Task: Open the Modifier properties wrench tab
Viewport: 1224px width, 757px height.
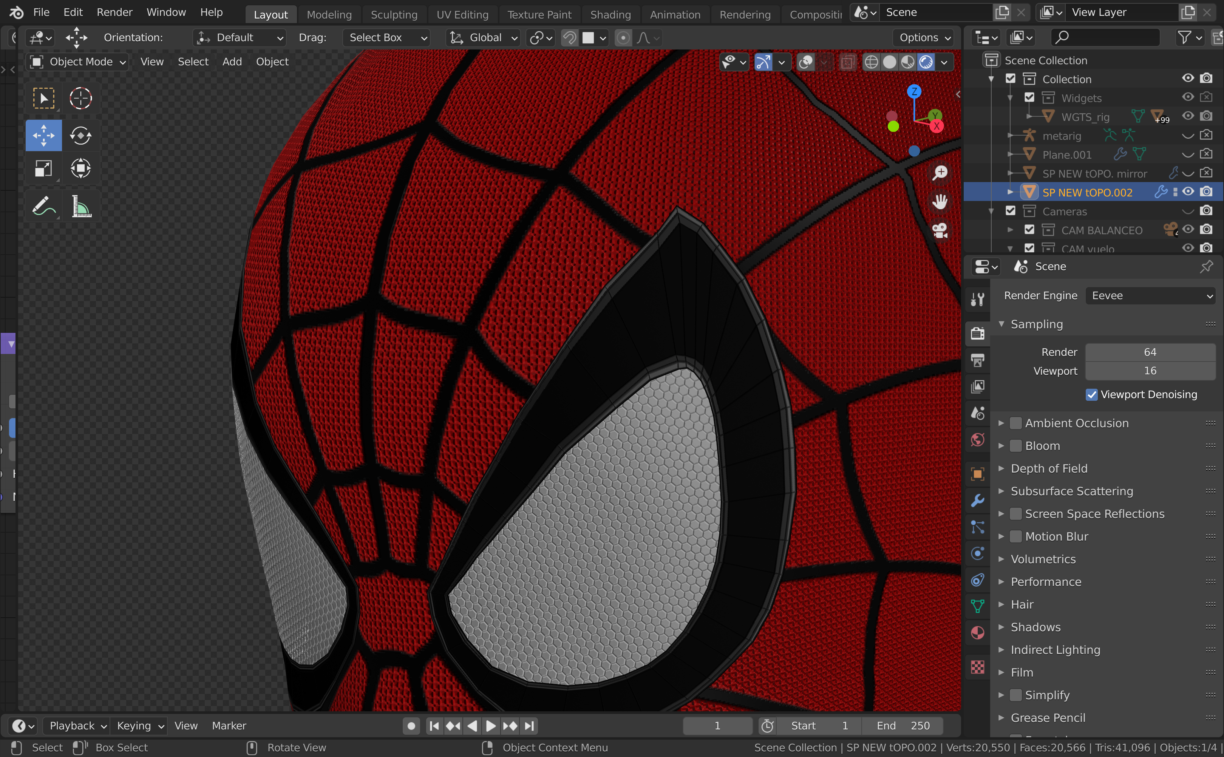Action: (x=977, y=500)
